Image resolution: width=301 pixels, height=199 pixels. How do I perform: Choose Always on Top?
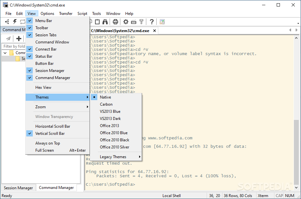pos(58,143)
